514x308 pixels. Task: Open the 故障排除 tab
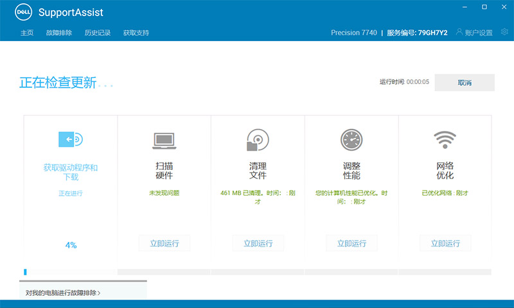click(59, 33)
